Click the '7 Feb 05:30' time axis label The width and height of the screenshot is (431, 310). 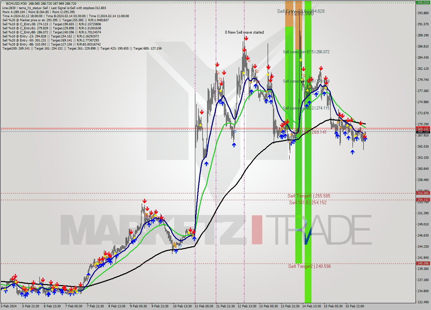[x=73, y=306]
